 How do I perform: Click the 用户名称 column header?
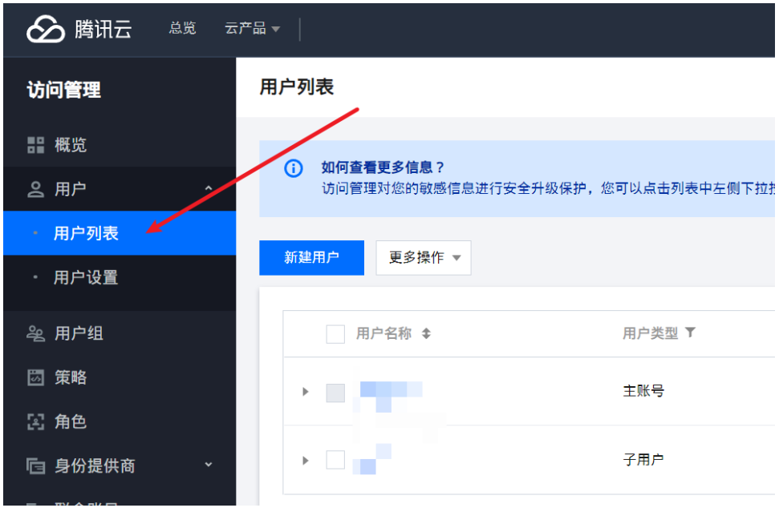(x=384, y=333)
